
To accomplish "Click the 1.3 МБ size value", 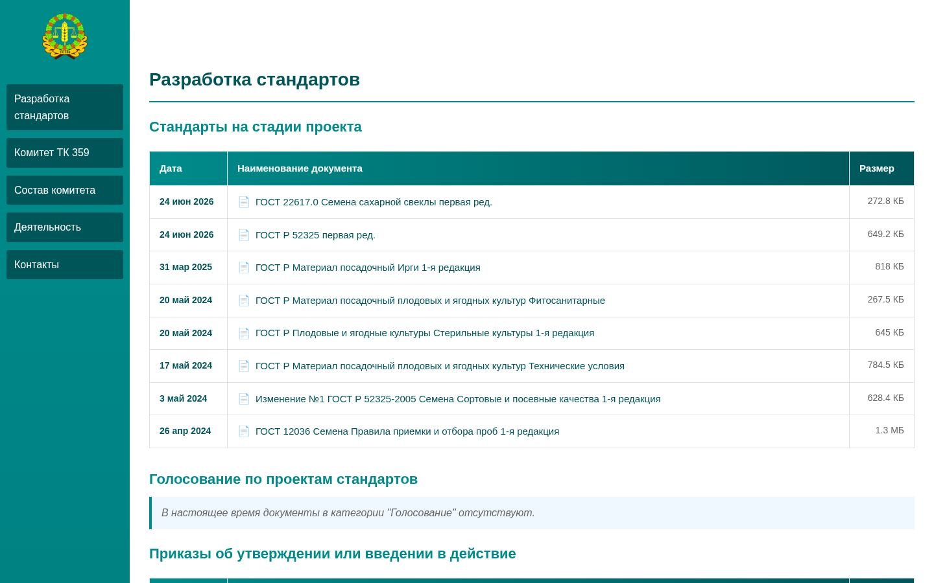I will (889, 431).
